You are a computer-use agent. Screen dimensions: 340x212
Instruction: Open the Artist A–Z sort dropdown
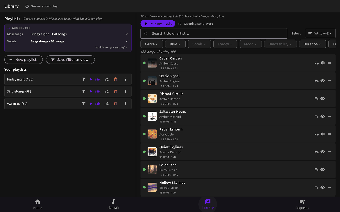320,33
